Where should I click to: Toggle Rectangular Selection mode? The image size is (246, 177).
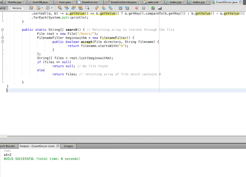click(87, 8)
